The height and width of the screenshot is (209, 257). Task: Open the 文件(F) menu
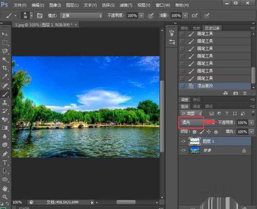[x=20, y=5]
